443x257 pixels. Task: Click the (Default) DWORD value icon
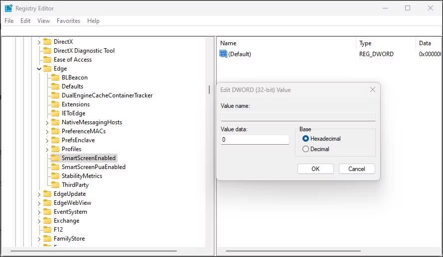[223, 54]
